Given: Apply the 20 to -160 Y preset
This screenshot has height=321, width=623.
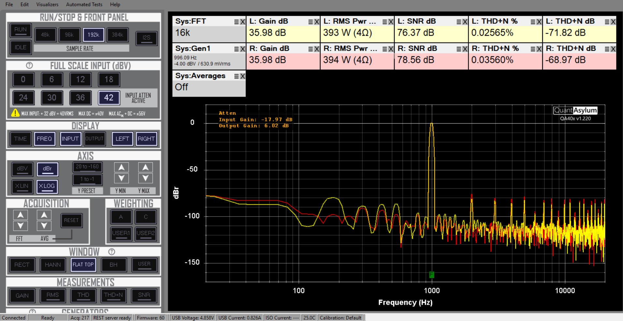Looking at the screenshot, I should [87, 167].
